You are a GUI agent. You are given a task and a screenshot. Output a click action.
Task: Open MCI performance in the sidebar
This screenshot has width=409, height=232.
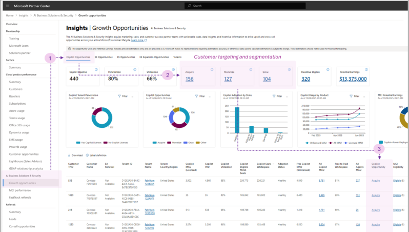19,189
